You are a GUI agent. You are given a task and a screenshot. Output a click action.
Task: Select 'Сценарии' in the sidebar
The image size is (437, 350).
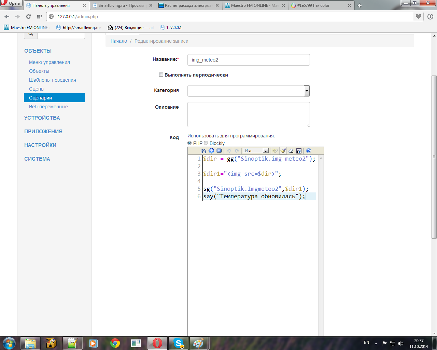coord(54,98)
